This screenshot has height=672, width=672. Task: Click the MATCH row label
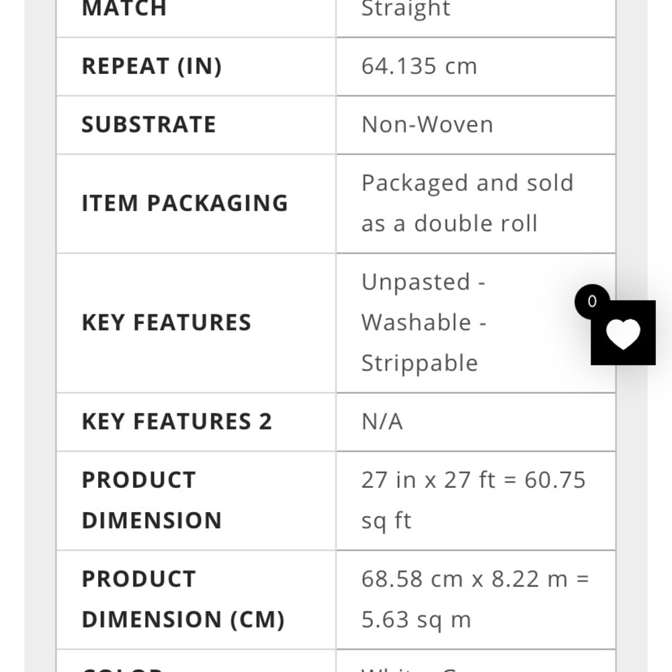coord(124,9)
